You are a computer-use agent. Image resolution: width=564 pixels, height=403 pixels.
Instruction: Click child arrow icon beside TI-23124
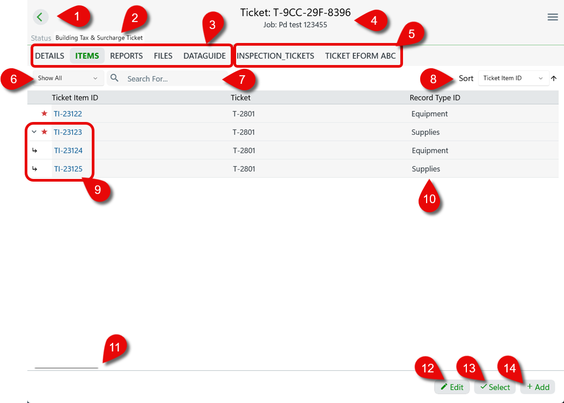34,150
